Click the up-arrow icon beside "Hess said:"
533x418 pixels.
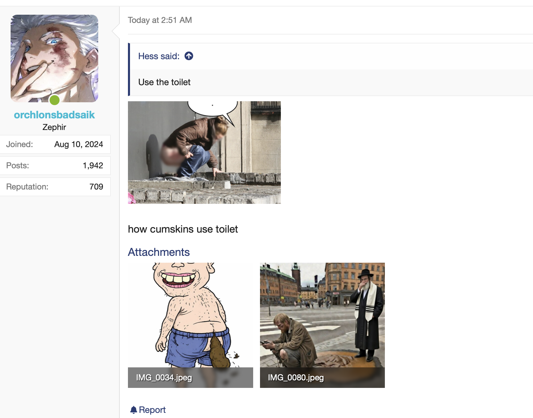[189, 56]
